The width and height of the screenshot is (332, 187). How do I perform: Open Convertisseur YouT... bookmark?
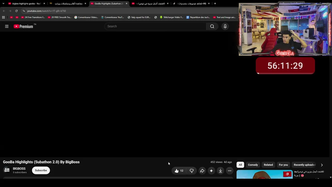pos(113,17)
